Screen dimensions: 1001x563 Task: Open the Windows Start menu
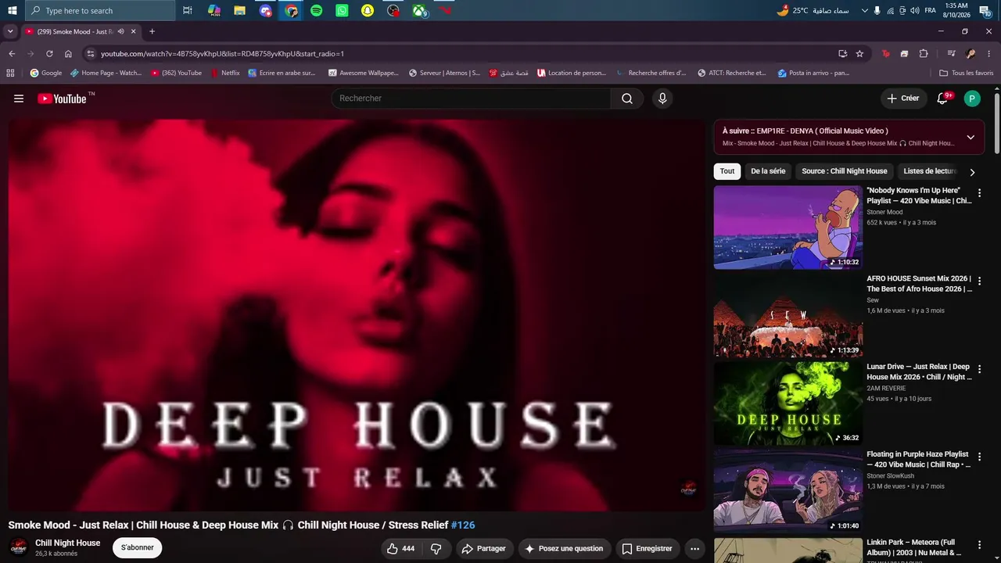click(x=13, y=11)
